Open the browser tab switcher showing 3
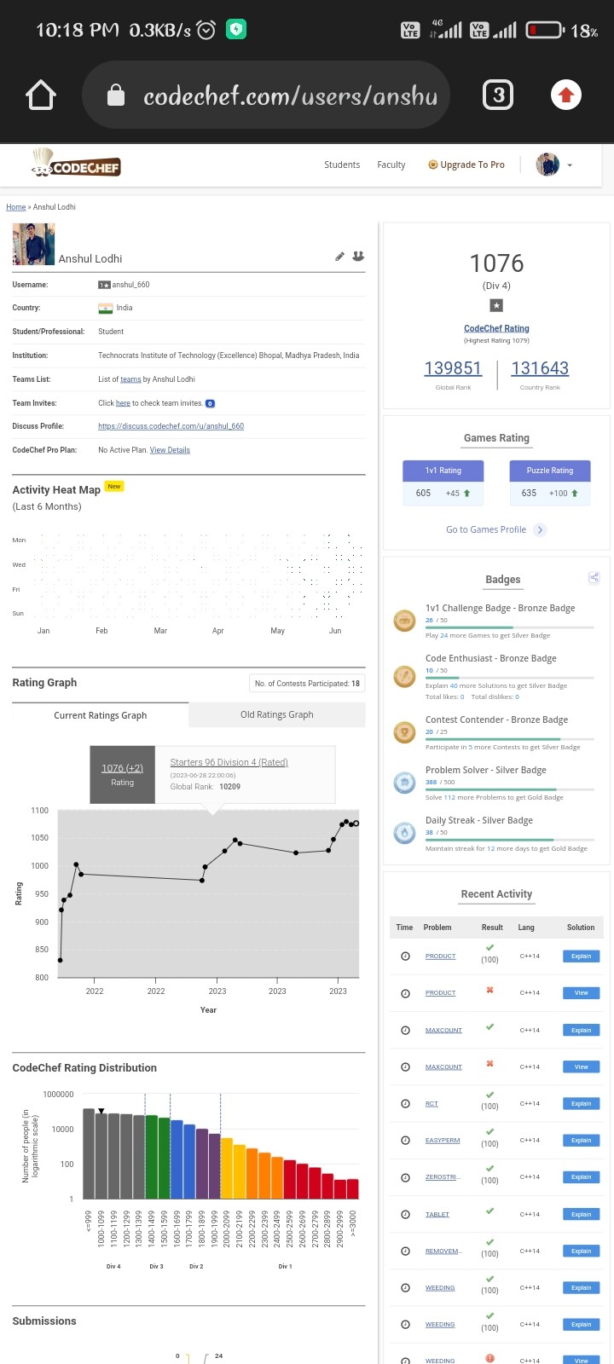This screenshot has height=1364, width=614. pyautogui.click(x=498, y=95)
